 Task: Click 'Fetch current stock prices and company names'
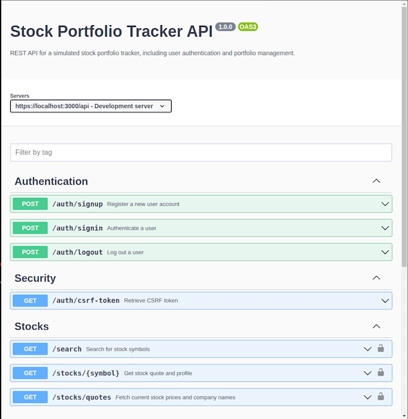pos(175,397)
